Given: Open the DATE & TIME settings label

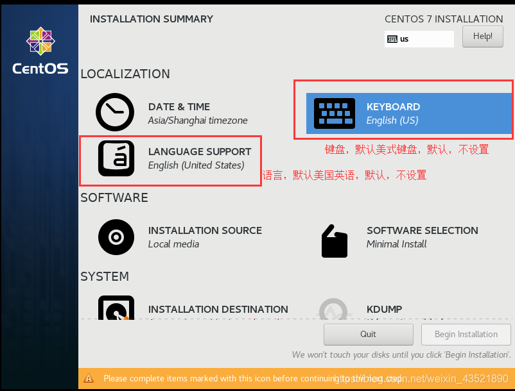Looking at the screenshot, I should click(x=179, y=107).
